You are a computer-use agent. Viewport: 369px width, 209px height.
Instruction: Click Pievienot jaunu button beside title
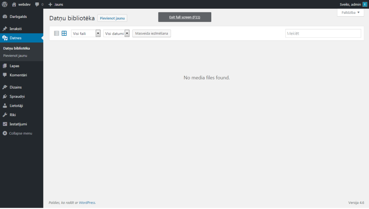click(112, 18)
